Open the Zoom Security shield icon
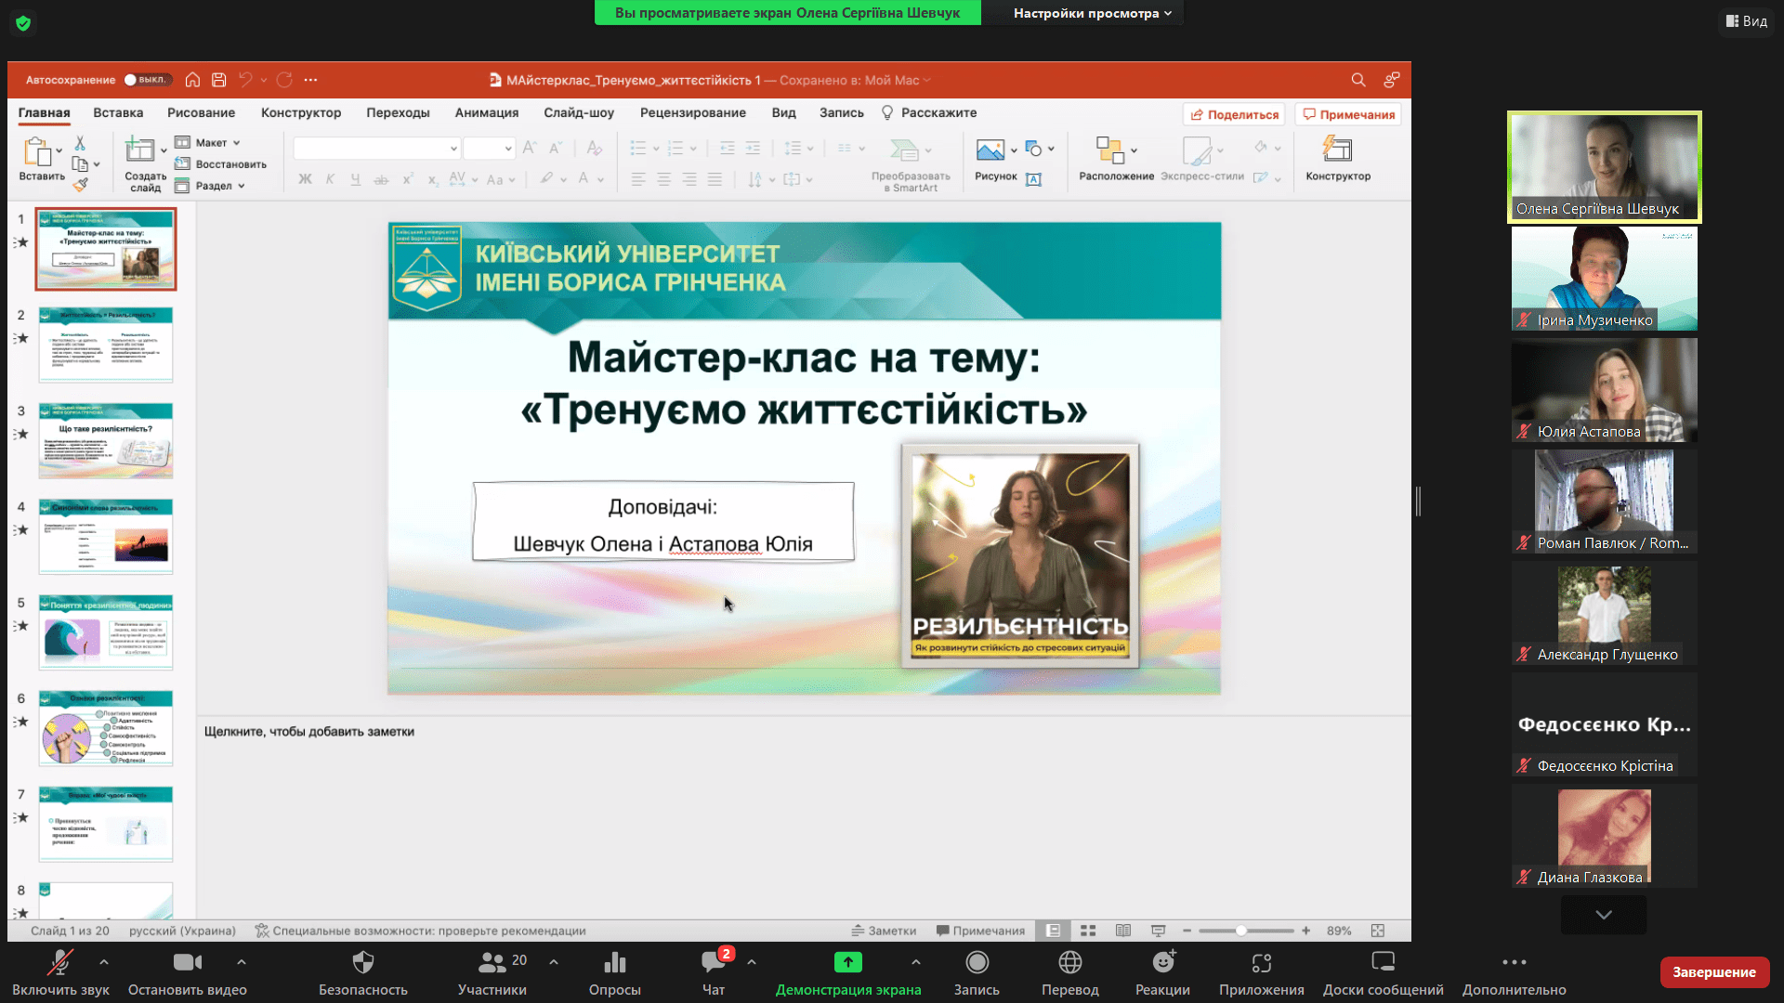Viewport: 1784px width, 1003px height. click(363, 963)
